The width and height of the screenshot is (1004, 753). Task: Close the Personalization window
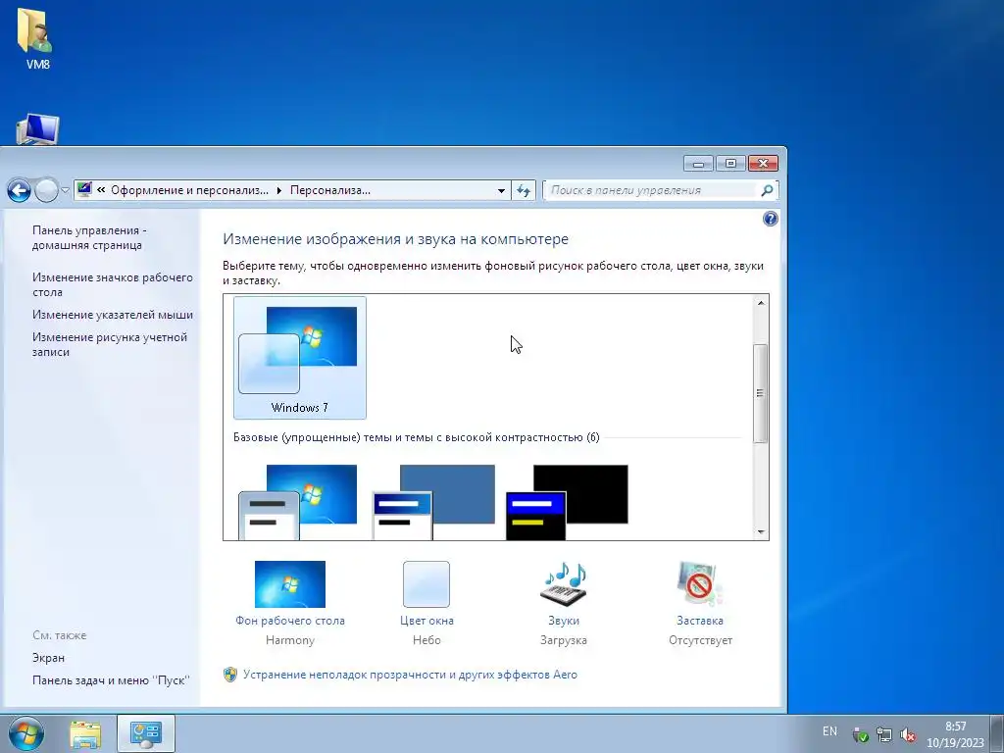[x=763, y=164]
